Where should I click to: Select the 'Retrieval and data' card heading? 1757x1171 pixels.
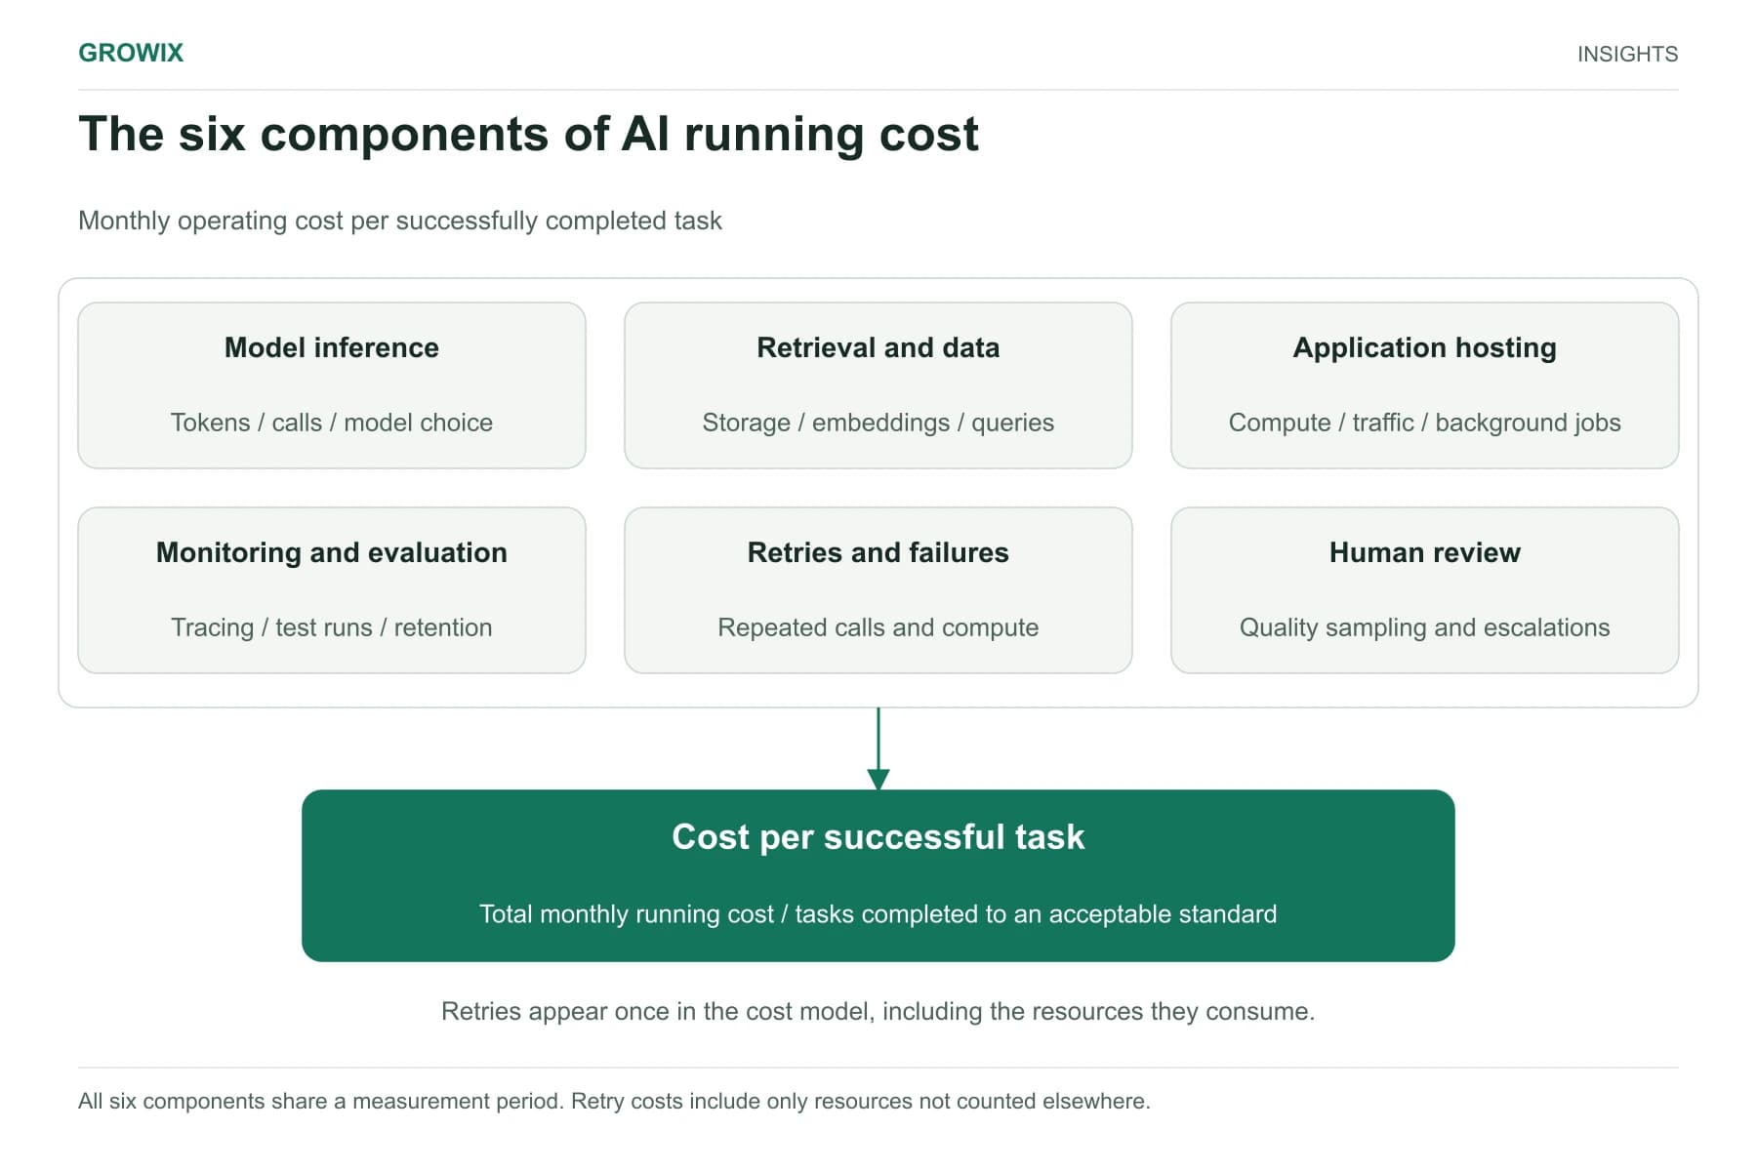point(878,347)
